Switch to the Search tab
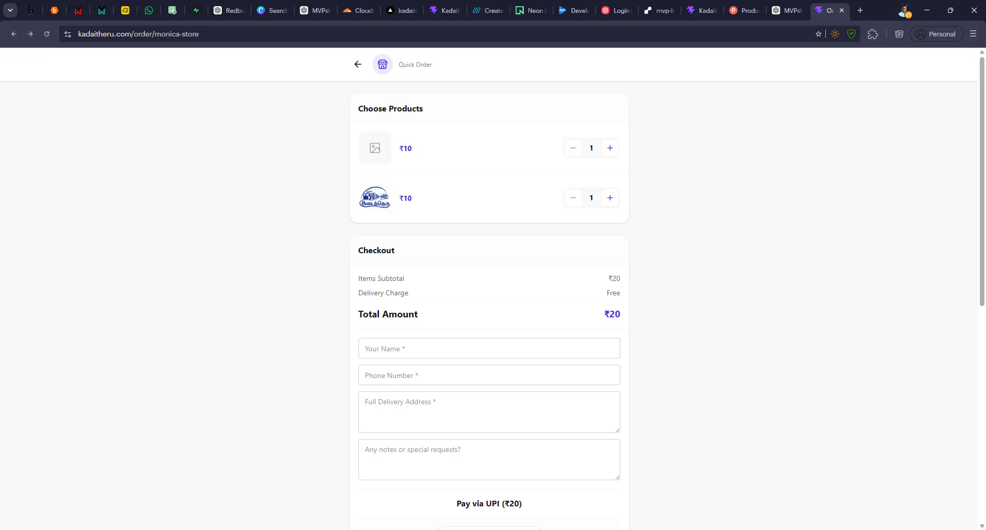This screenshot has width=986, height=530. tap(272, 10)
